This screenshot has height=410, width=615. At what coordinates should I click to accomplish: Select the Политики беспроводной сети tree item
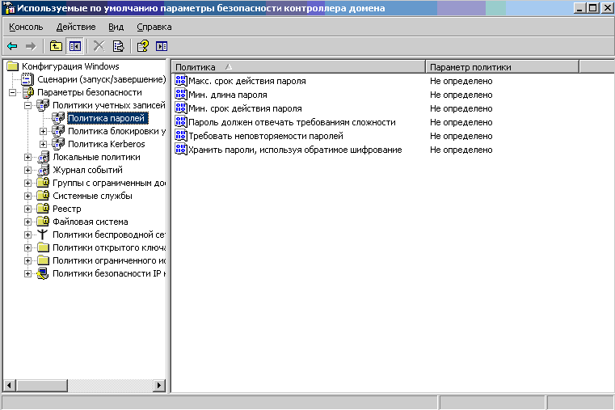point(108,235)
